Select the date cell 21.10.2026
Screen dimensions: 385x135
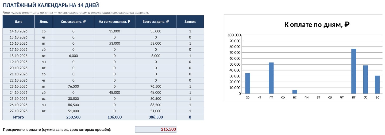point(18,74)
